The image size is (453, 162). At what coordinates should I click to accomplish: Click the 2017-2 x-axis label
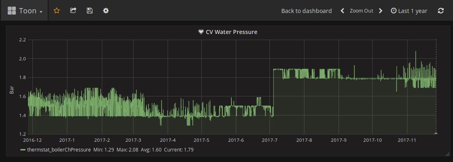pyautogui.click(x=102, y=140)
